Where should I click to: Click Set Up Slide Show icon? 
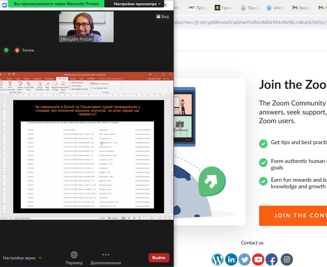(40, 86)
